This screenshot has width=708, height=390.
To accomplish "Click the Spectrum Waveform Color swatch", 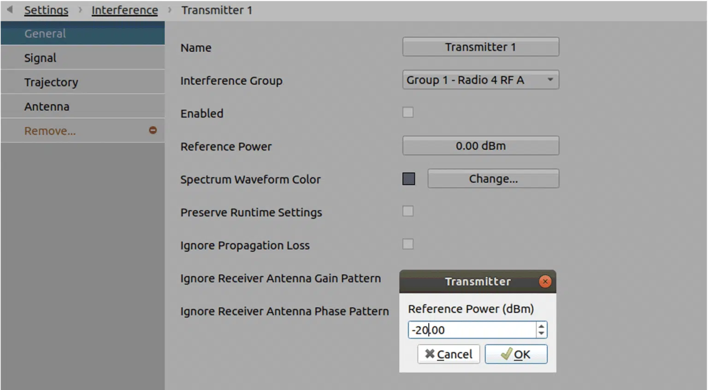I will (x=409, y=179).
